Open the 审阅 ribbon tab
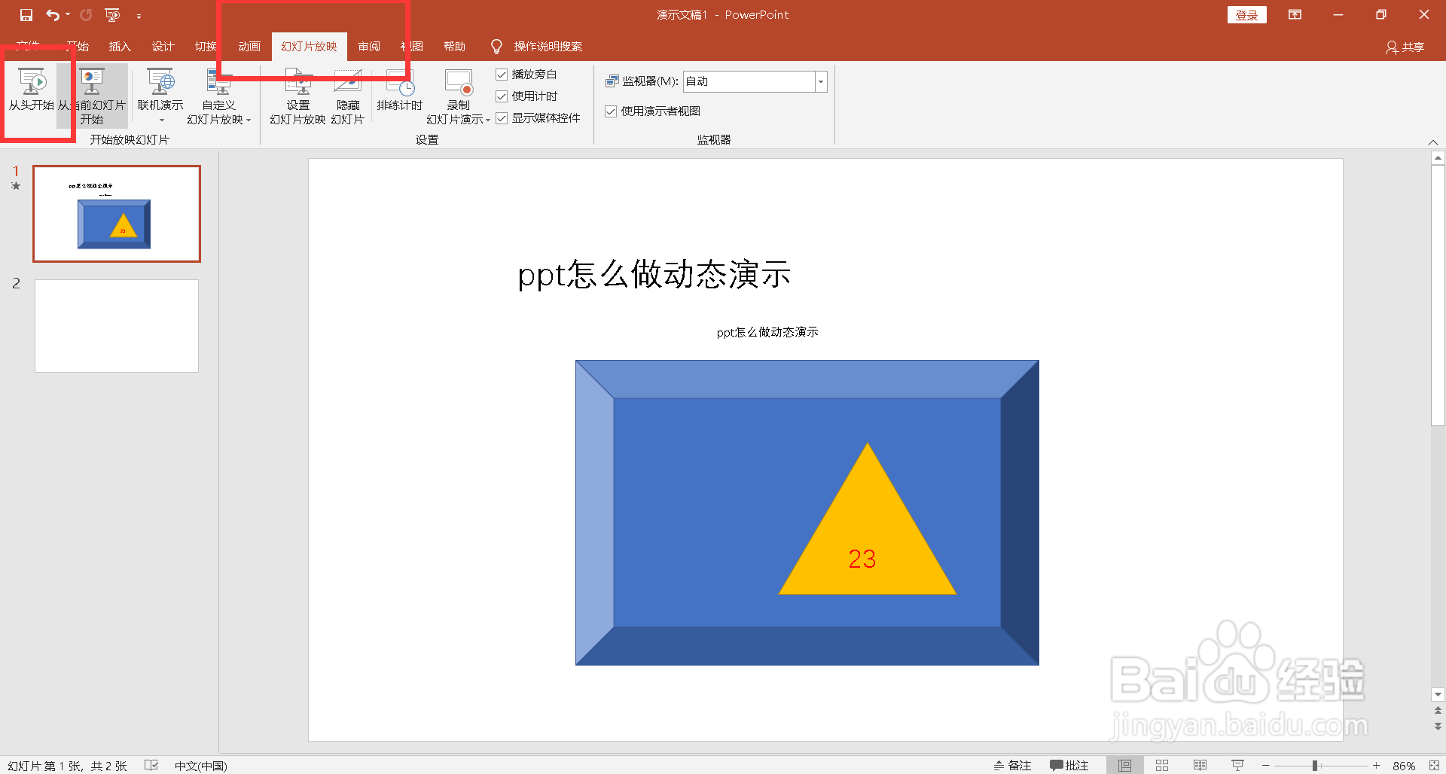Viewport: 1446px width, 774px height. point(368,46)
